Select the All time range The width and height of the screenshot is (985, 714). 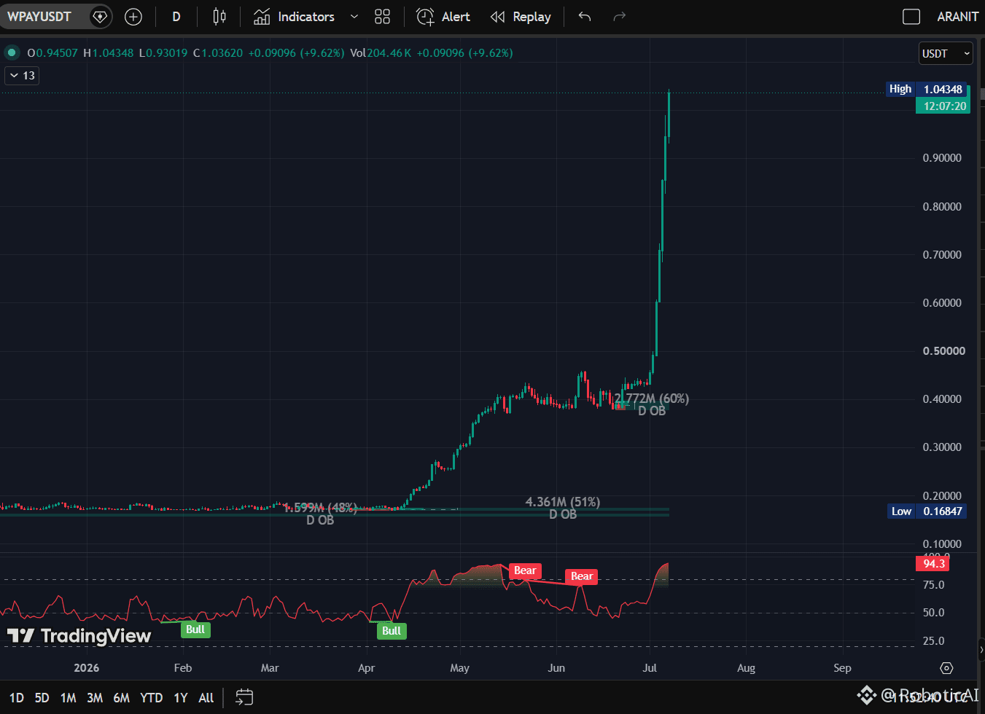point(206,697)
